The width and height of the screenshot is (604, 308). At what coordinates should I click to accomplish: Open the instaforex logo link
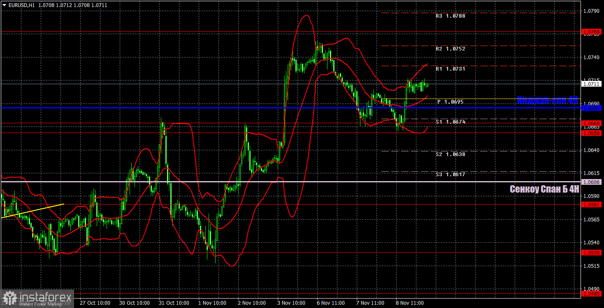click(x=37, y=298)
